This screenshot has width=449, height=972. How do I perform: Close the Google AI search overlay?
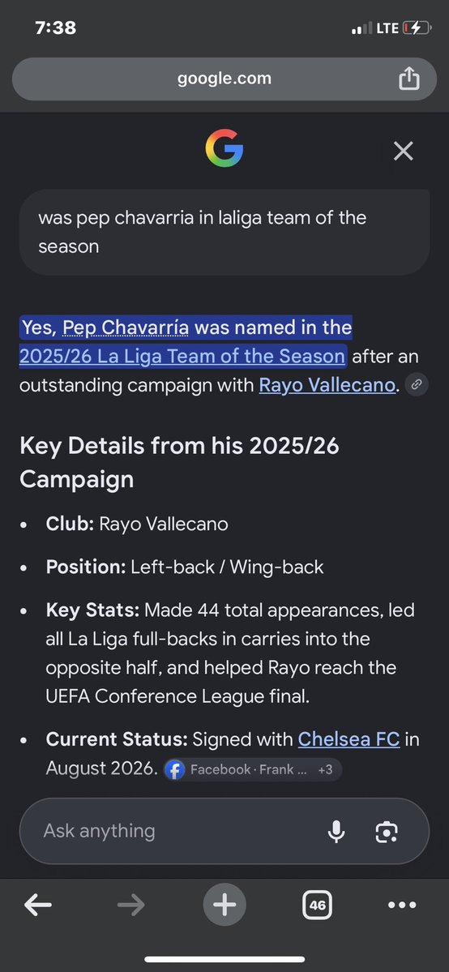(403, 151)
